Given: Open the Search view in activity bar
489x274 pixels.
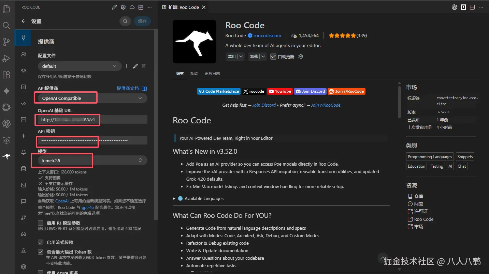Looking at the screenshot, I should coord(6,25).
